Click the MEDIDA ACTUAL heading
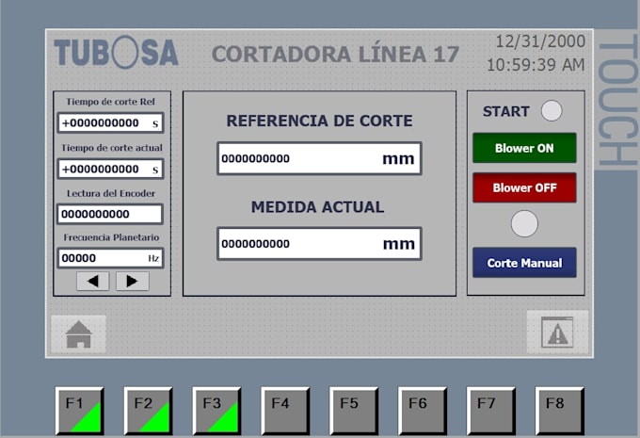The height and width of the screenshot is (438, 640). point(317,207)
